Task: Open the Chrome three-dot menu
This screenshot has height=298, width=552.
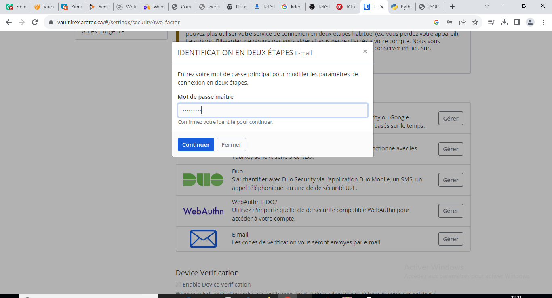Action: pos(543,22)
